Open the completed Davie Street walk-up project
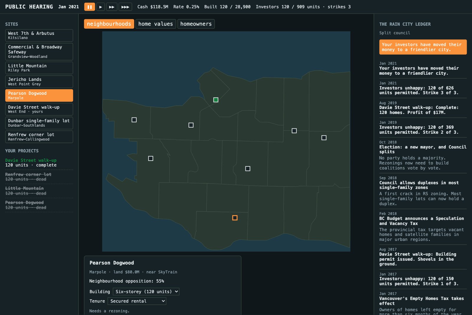This screenshot has width=472, height=315. click(39, 163)
